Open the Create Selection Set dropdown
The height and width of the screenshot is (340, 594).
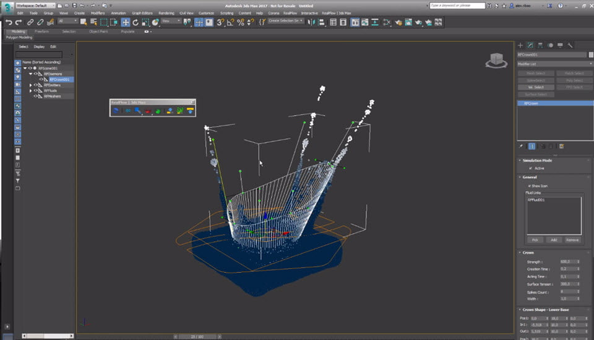286,21
